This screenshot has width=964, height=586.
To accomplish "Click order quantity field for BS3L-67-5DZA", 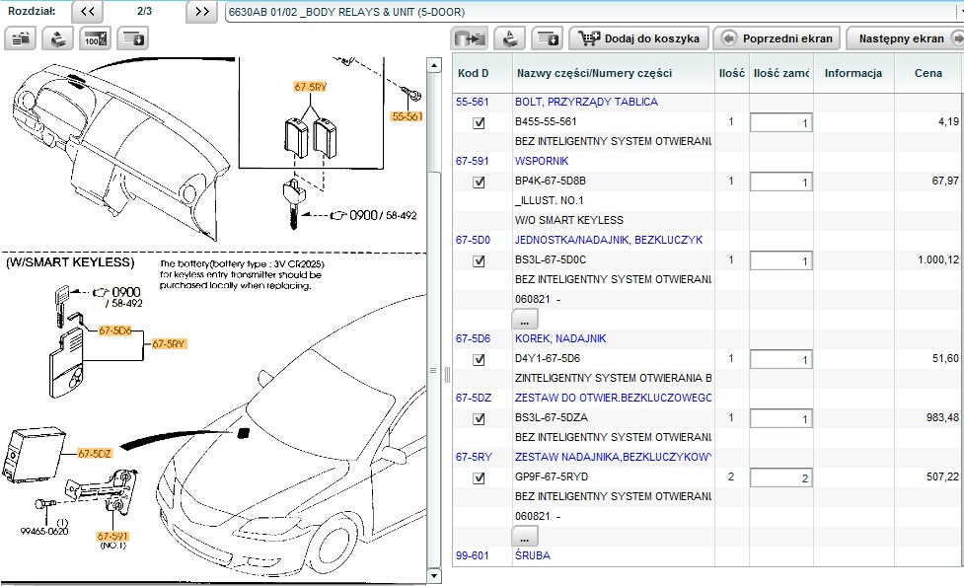I will click(780, 418).
